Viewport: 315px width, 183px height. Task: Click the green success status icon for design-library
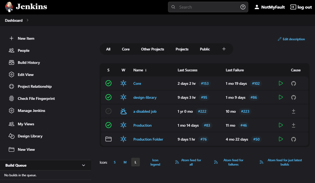(x=108, y=97)
